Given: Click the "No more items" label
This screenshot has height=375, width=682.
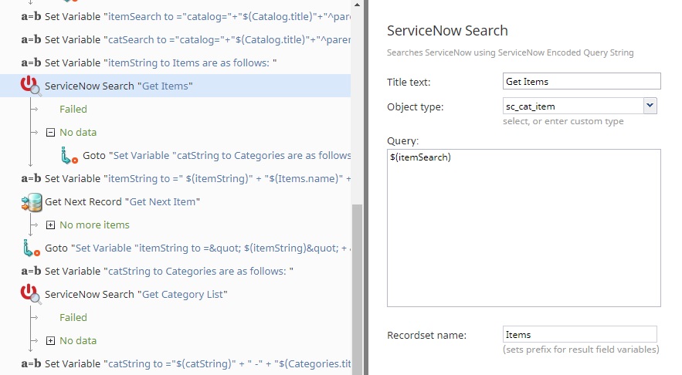Looking at the screenshot, I should point(94,225).
